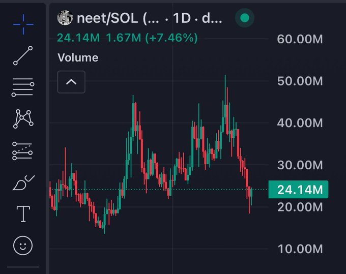Select the crosshair cursor tool
Screen dimensions: 346x274
pos(23,24)
